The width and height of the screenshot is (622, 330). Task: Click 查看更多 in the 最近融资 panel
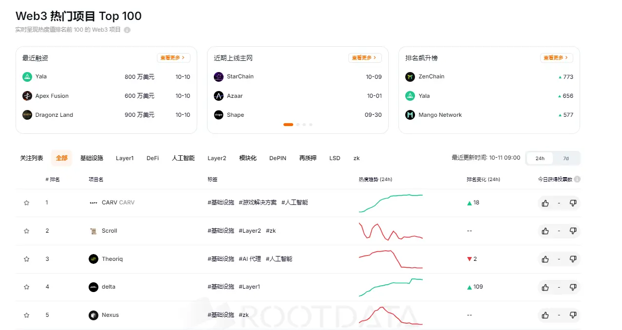(x=173, y=57)
